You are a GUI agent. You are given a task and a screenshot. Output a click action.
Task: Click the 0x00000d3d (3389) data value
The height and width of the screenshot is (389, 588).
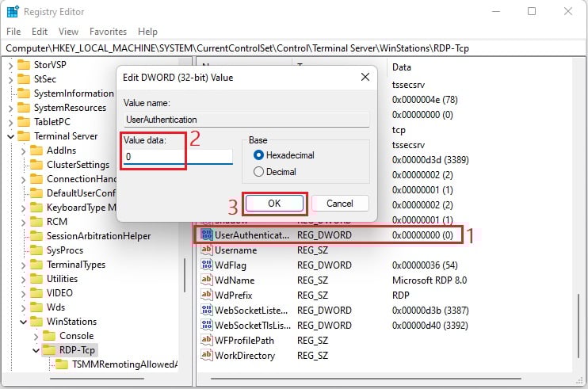tap(430, 160)
